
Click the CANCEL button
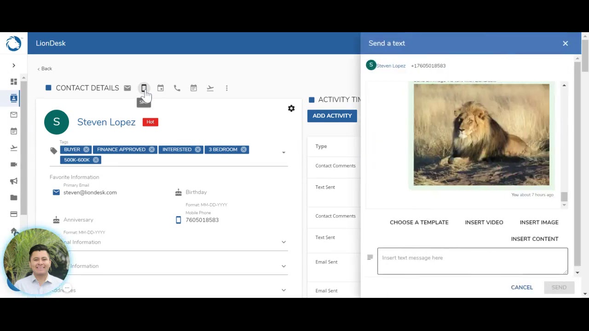522,287
